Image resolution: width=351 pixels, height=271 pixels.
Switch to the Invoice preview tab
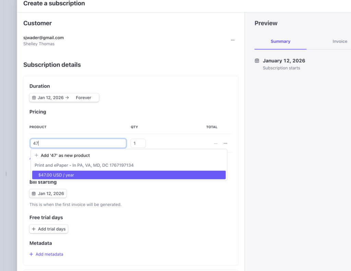340,41
